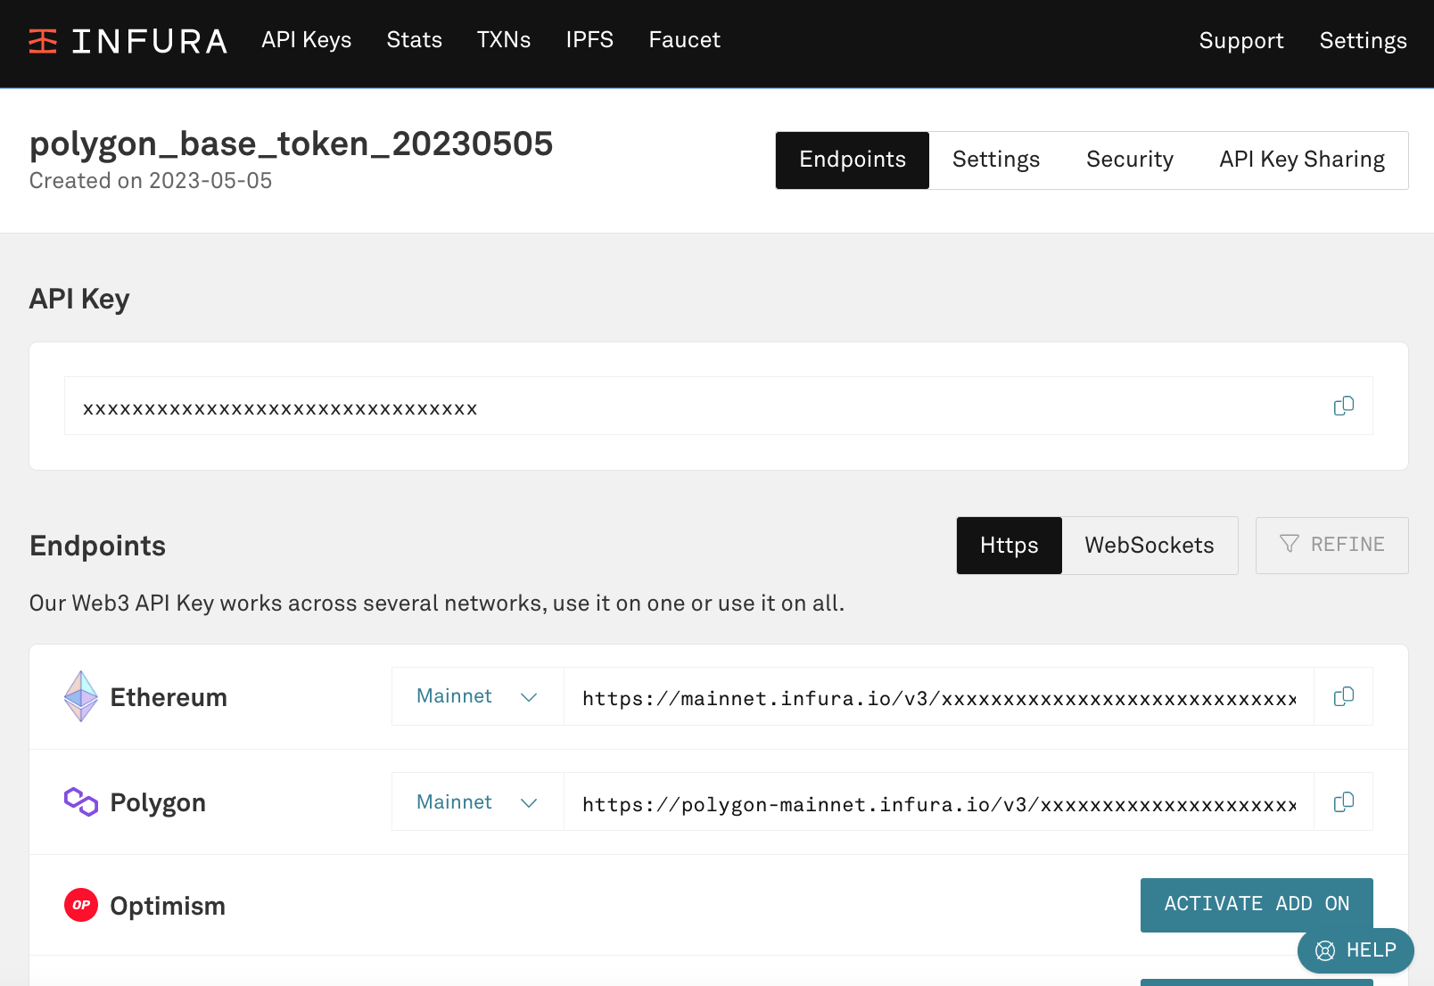The image size is (1434, 986).
Task: Click the Ethereum endpoint URL field
Action: (939, 696)
